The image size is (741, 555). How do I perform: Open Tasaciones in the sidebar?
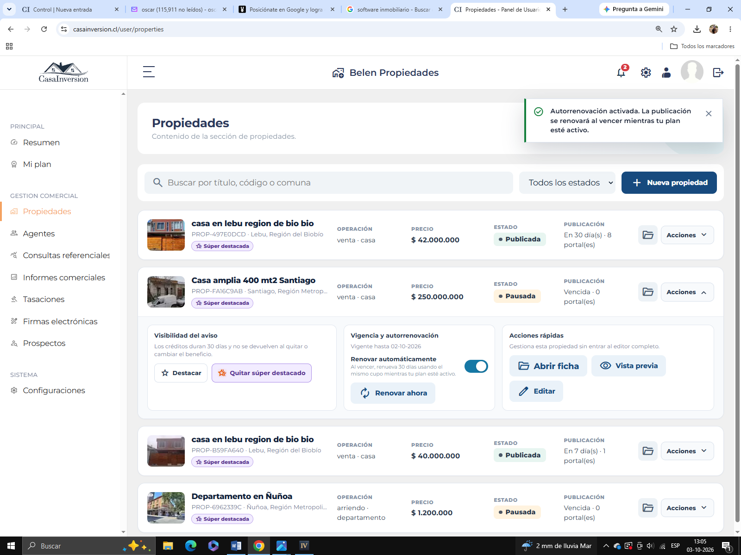44,299
